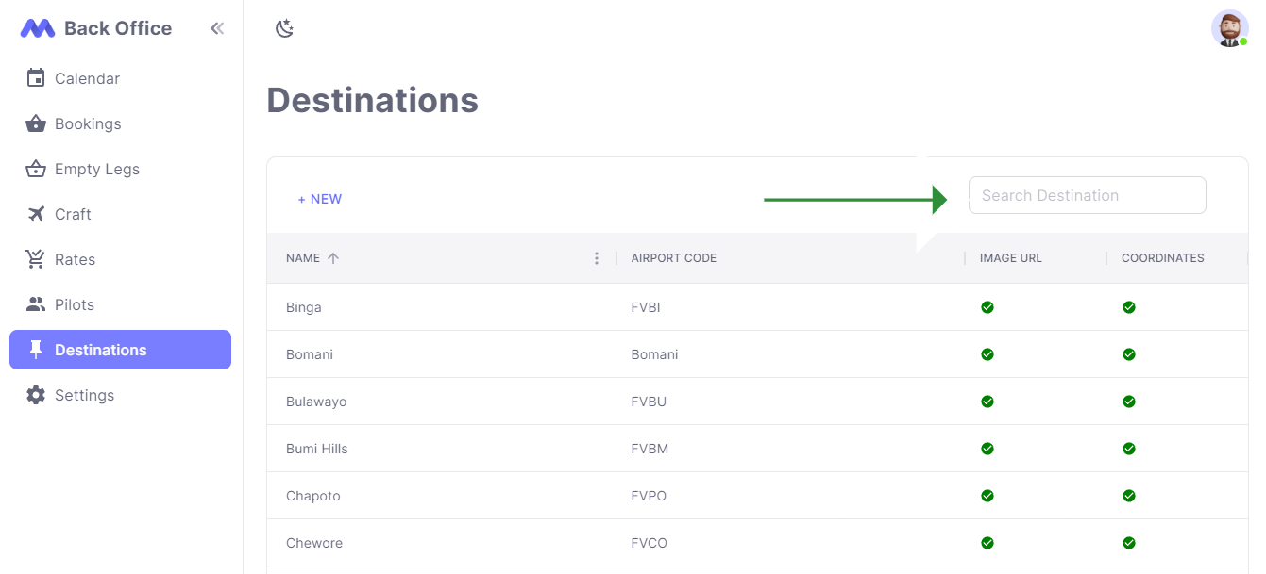Toggle NAME column sort order arrow
This screenshot has height=574, width=1266.
click(335, 257)
